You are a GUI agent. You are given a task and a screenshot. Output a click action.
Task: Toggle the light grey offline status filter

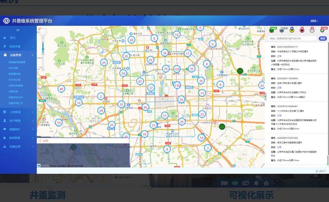[x=312, y=30]
